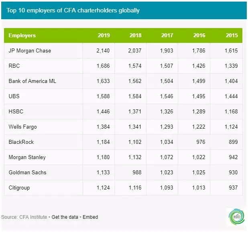Click the UBS employer name
The image size is (248, 232).
[14, 96]
